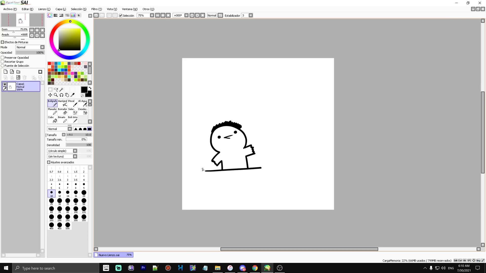Viewport: 486px width, 273px height.
Task: Activate the lasso selection tool
Action: click(56, 89)
